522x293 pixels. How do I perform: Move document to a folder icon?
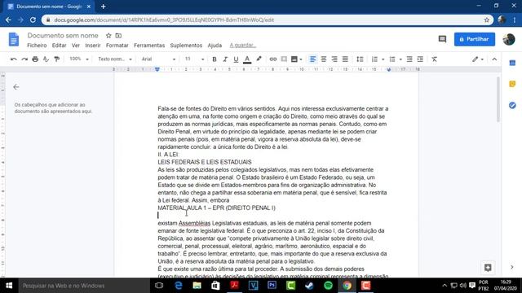click(118, 36)
